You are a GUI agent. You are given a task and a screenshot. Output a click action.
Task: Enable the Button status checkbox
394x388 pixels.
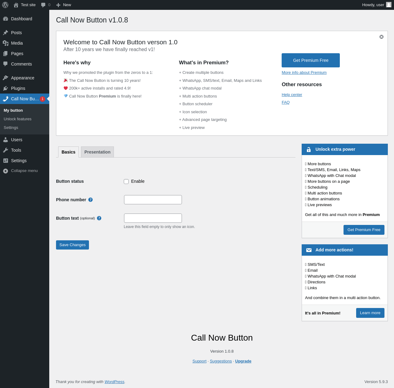126,182
